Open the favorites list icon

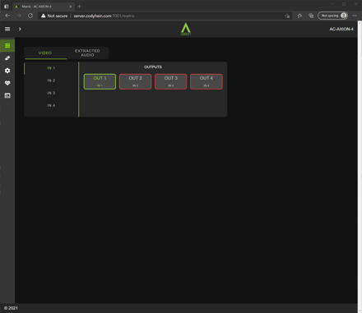(299, 16)
